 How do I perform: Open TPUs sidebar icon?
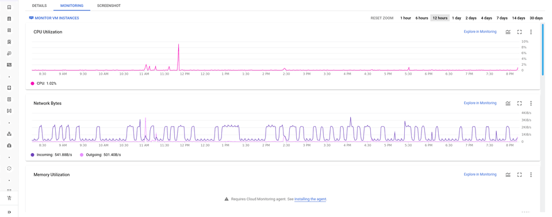[x=10, y=54]
